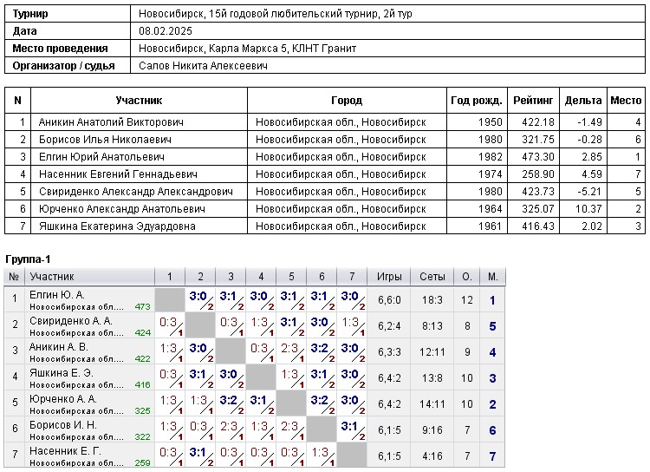
Task: Select Елгин Ю. А. in the Группа-1 table
Action: pyautogui.click(x=57, y=295)
